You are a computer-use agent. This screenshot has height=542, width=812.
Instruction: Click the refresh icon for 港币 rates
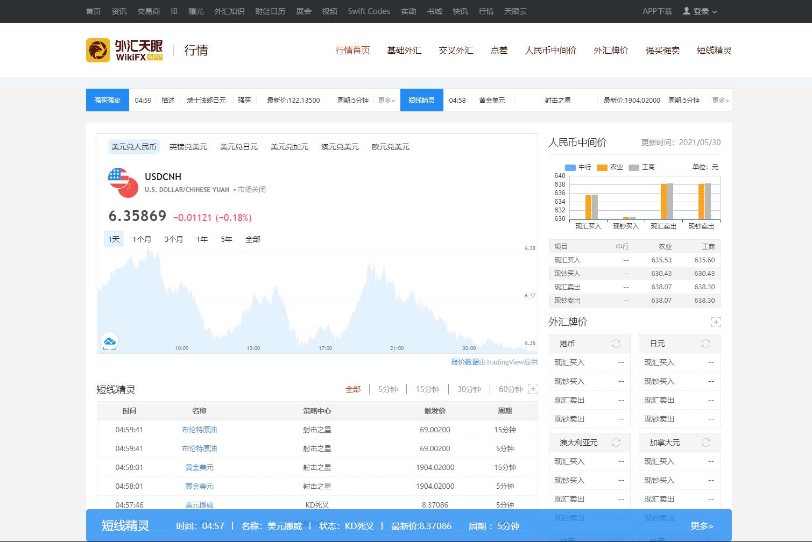click(616, 344)
